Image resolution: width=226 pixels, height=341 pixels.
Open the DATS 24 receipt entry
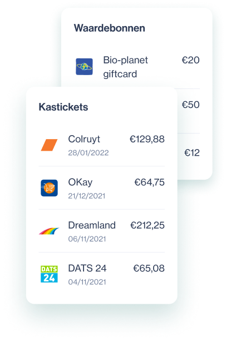101,274
